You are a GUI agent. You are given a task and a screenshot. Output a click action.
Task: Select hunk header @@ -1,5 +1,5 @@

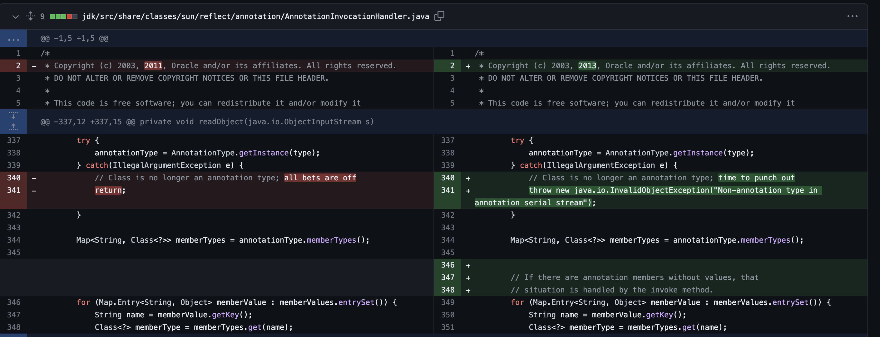(x=74, y=38)
